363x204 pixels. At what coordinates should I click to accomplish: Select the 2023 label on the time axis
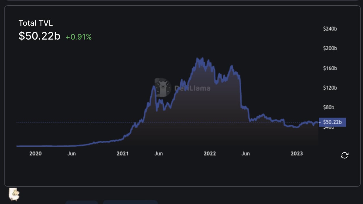click(x=297, y=154)
